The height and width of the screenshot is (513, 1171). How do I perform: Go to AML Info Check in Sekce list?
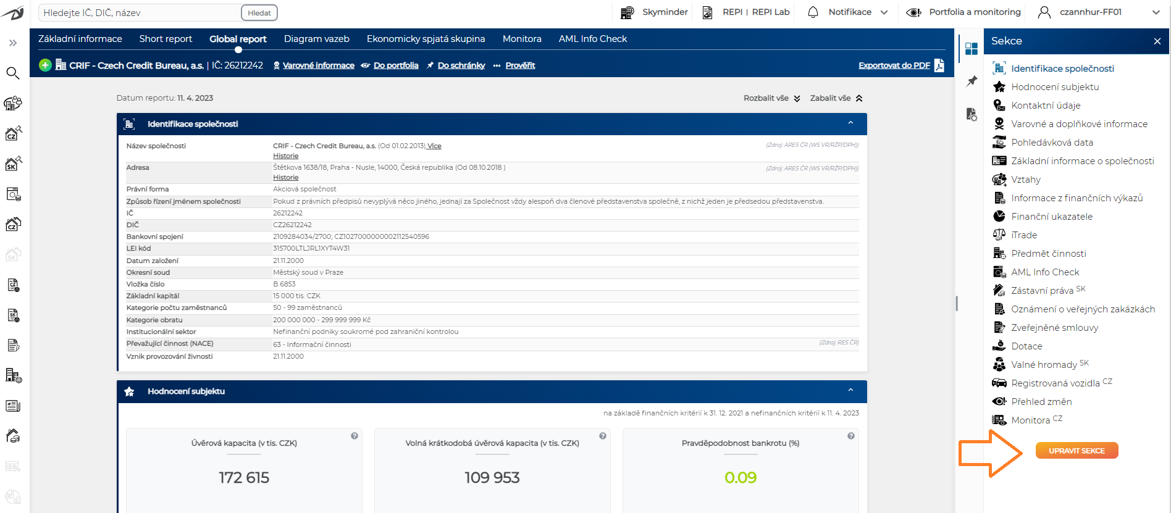1045,272
